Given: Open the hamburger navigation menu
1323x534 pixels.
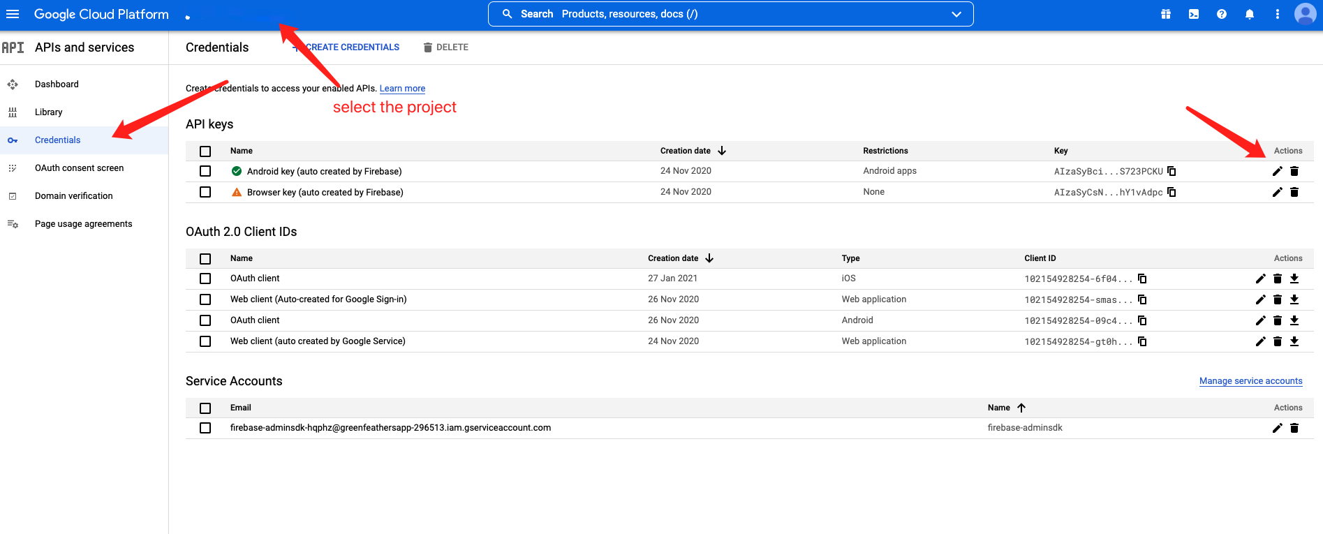Looking at the screenshot, I should [x=13, y=14].
